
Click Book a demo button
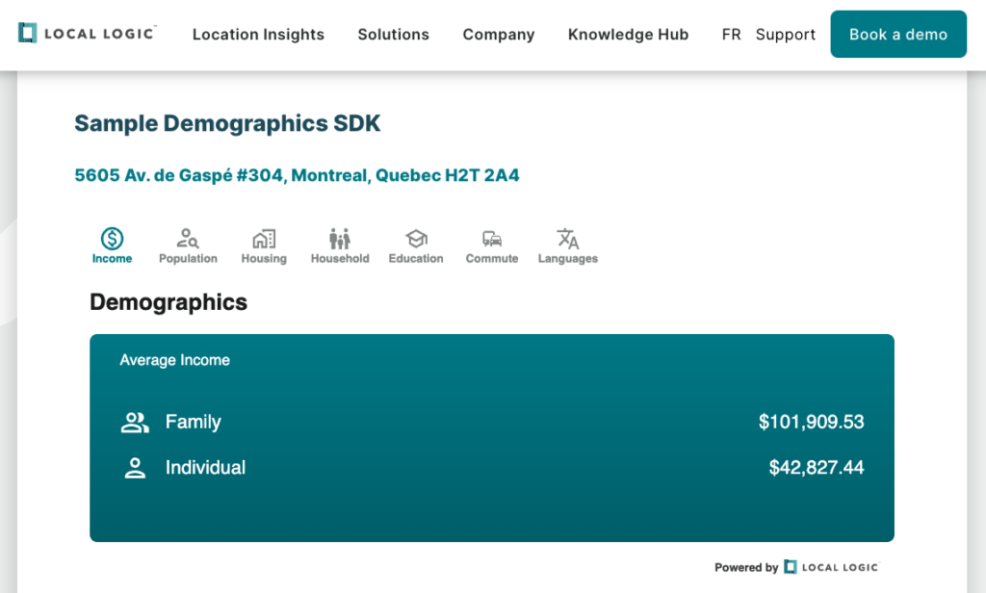point(898,33)
